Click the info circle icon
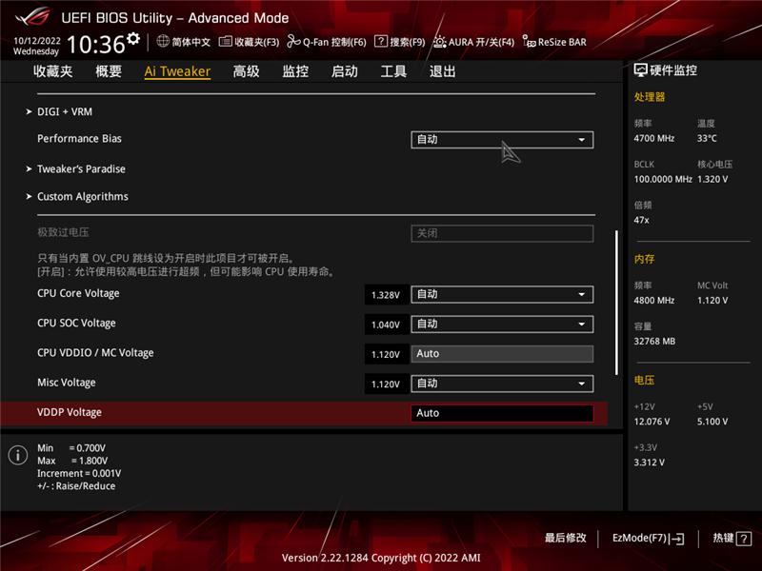The height and width of the screenshot is (571, 762). (x=18, y=456)
